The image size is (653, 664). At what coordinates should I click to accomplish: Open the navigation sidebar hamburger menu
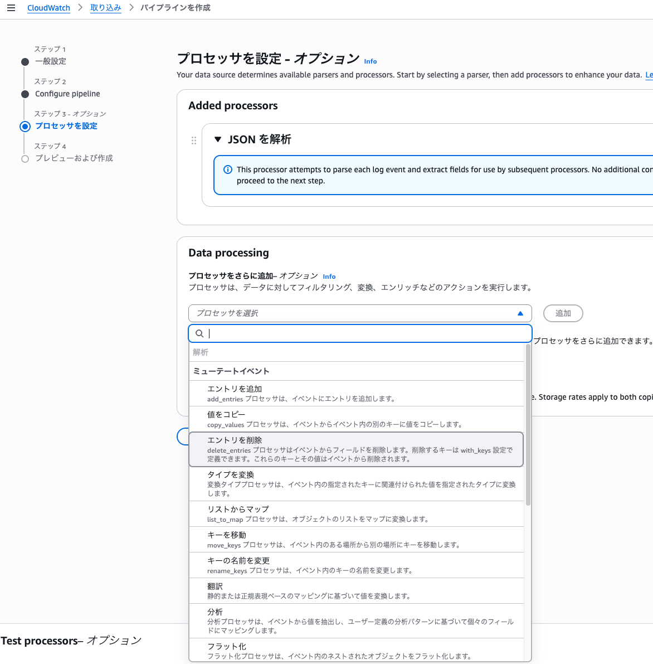[11, 8]
